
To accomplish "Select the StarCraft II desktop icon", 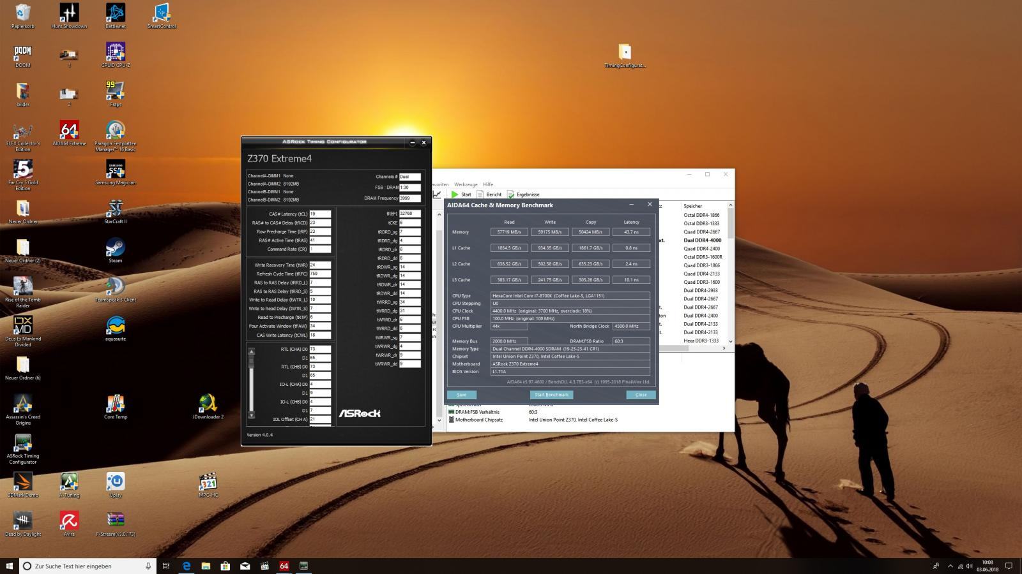I will point(116,212).
